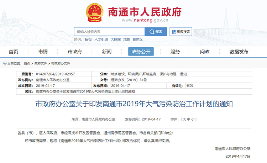Focus the 请输入检索内容 search field
Image resolution: width=267 pixels, height=163 pixels.
click(109, 32)
